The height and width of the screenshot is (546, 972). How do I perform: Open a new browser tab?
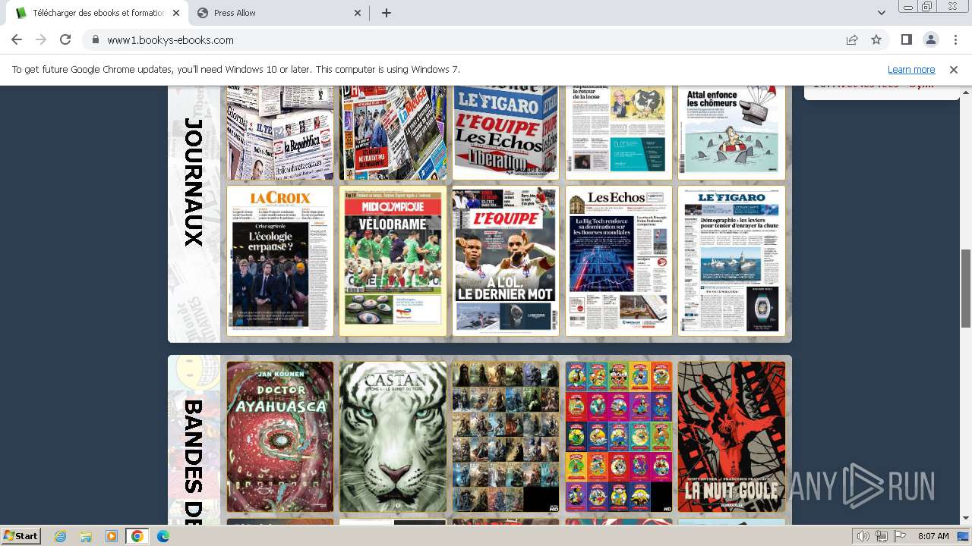pyautogui.click(x=387, y=13)
